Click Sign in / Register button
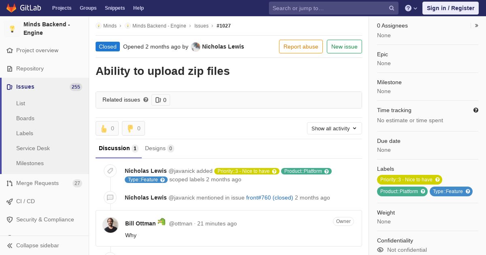 pyautogui.click(x=450, y=8)
